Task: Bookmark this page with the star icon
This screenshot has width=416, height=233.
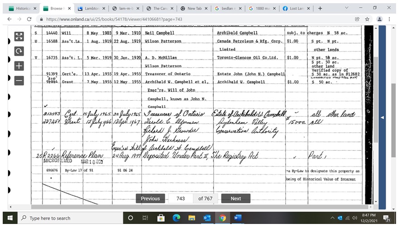Action: (367, 19)
